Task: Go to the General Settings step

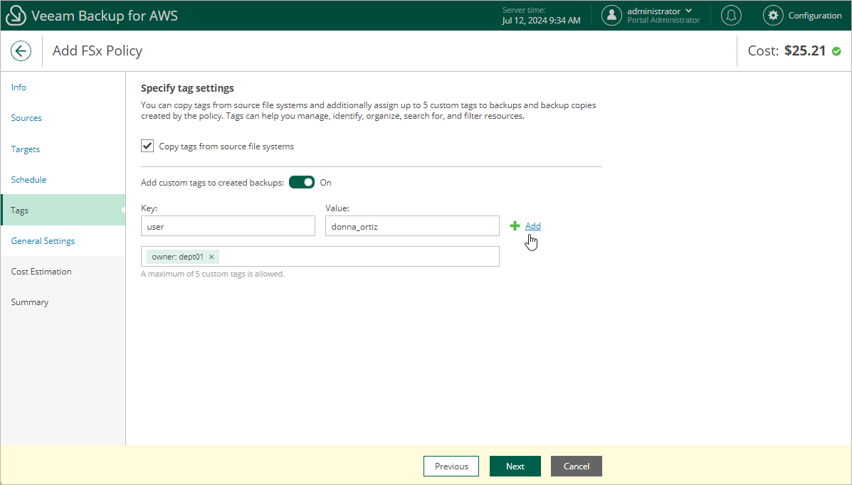Action: click(43, 241)
